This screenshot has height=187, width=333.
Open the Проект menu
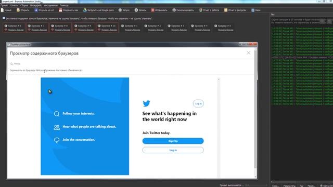[x=4, y=5]
